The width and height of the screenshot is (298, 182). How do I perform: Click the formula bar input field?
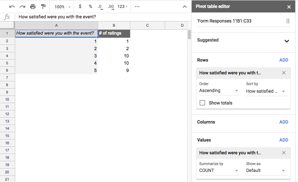[104, 17]
